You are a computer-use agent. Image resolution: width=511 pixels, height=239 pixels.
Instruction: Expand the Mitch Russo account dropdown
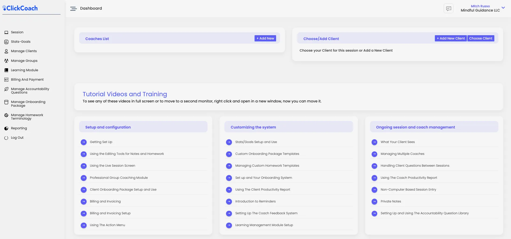[x=503, y=8]
